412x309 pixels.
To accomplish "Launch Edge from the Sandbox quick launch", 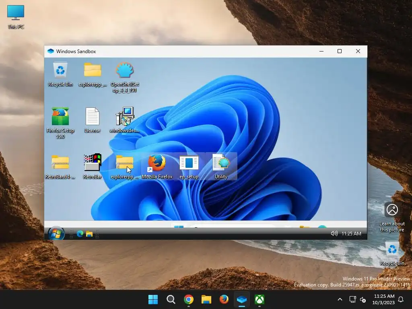I will click(80, 234).
